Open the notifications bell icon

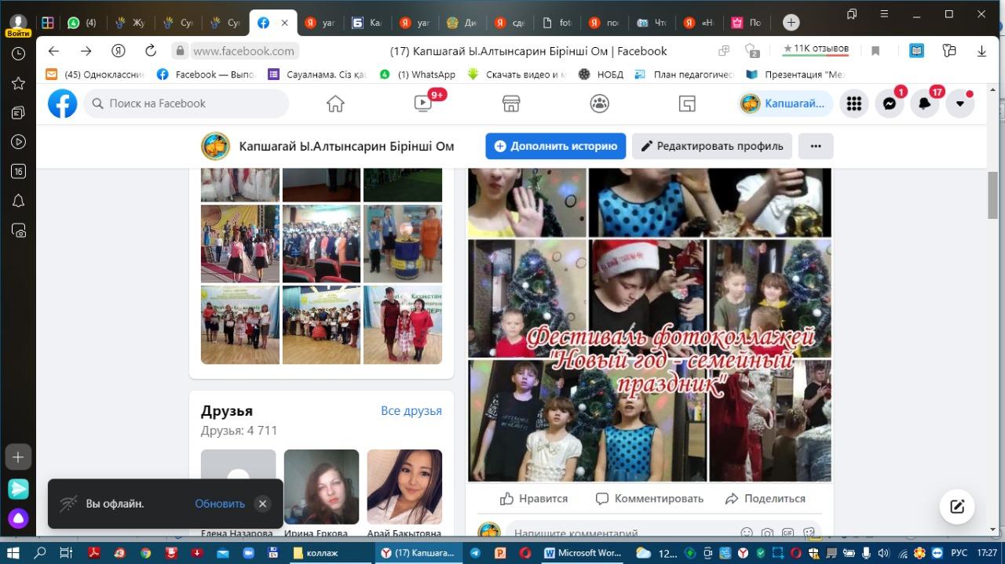click(924, 104)
